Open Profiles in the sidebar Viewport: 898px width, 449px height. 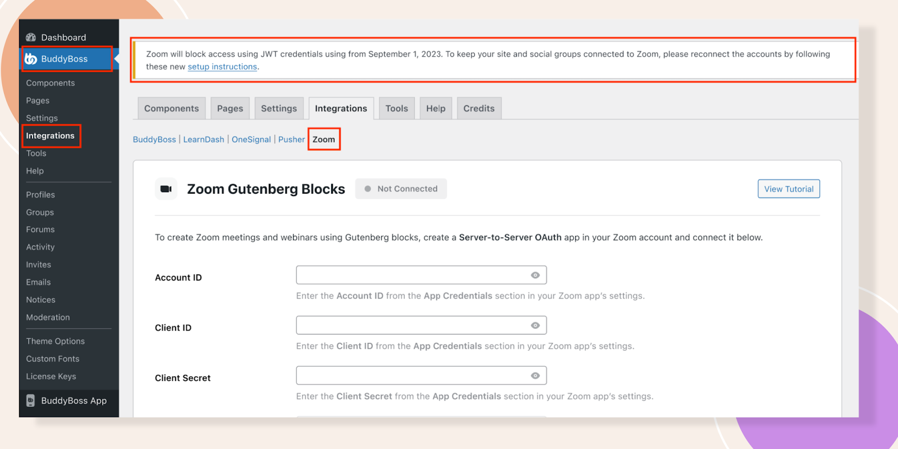(40, 195)
